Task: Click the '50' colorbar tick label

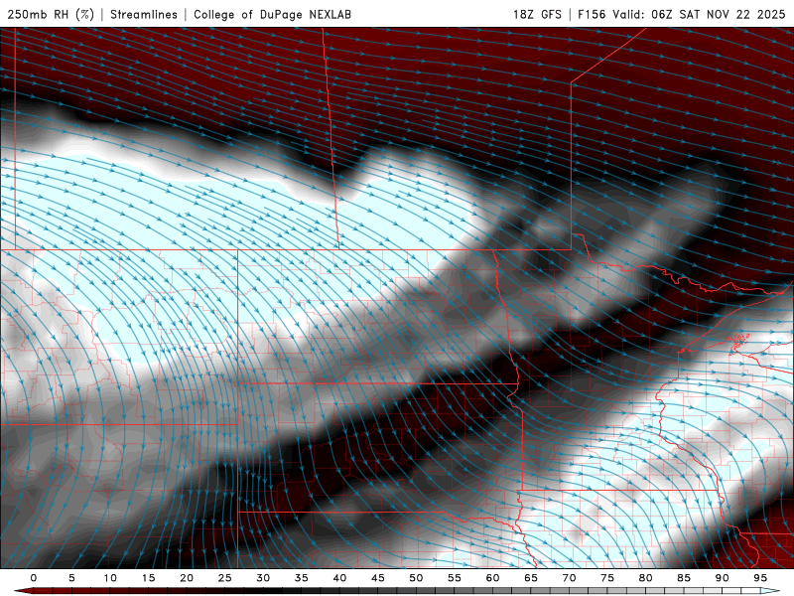Action: [x=416, y=578]
